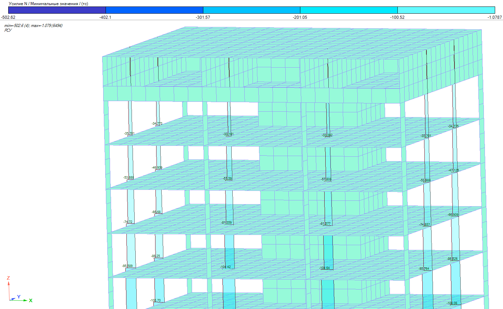Click the column value -86.25
Screen dimensions: 503x309
155,256
